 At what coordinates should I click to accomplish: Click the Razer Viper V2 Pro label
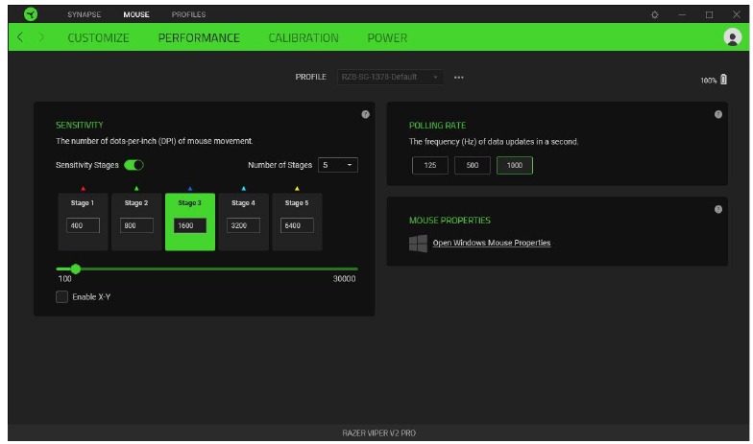pos(378,433)
